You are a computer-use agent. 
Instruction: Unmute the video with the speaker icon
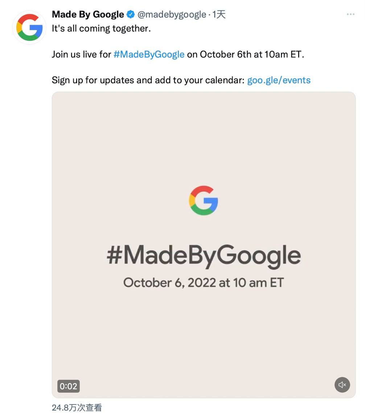(x=342, y=385)
